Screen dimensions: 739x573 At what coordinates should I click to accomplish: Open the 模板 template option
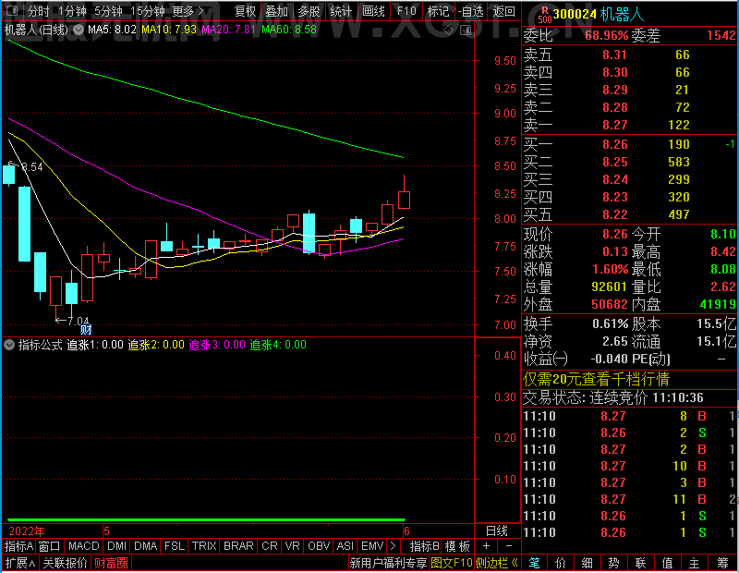coord(457,546)
